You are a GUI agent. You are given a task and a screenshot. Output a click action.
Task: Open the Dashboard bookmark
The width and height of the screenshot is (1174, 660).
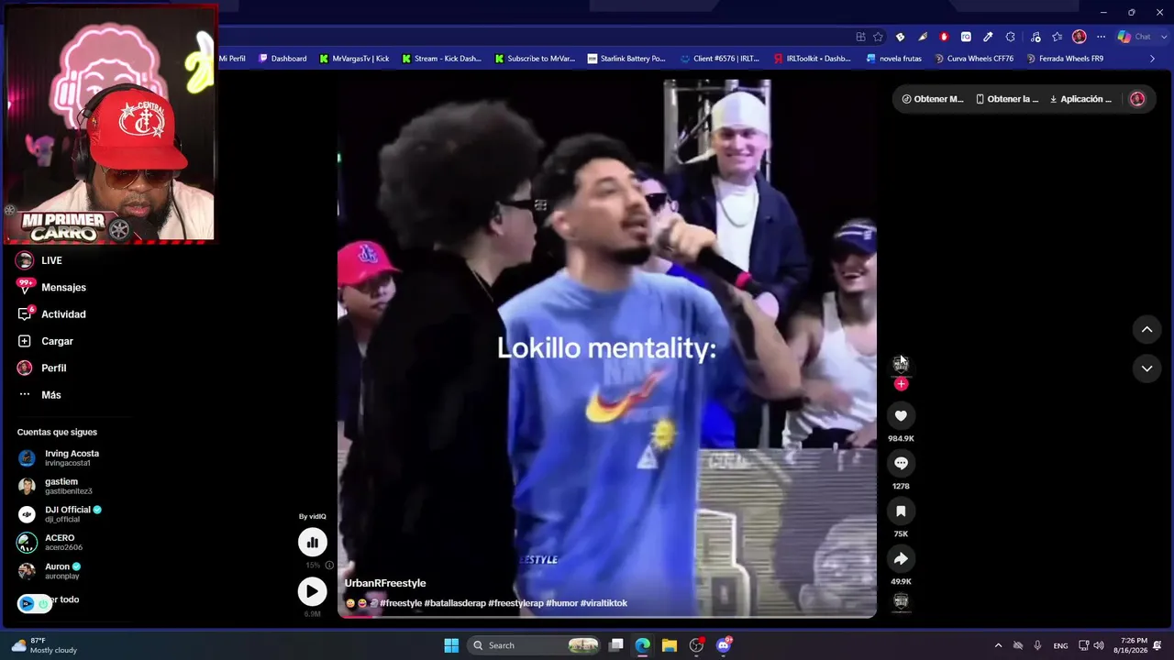pos(282,59)
